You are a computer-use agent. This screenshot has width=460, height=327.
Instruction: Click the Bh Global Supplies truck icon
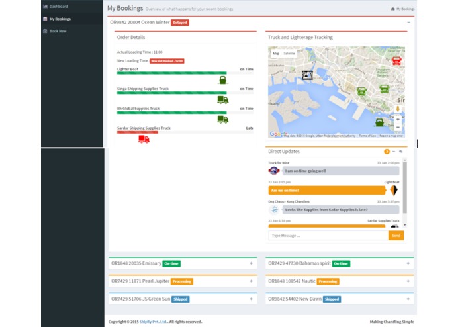tap(222, 119)
